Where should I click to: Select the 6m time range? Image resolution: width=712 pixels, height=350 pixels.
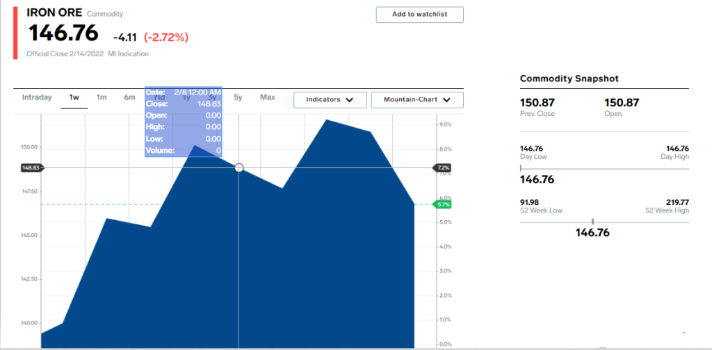pyautogui.click(x=129, y=97)
